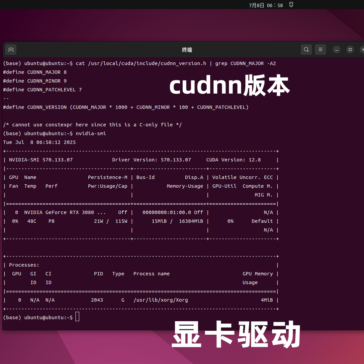Viewport: 364px width, 364px height.
Task: Click "Process name" column header
Action: pyautogui.click(x=152, y=274)
